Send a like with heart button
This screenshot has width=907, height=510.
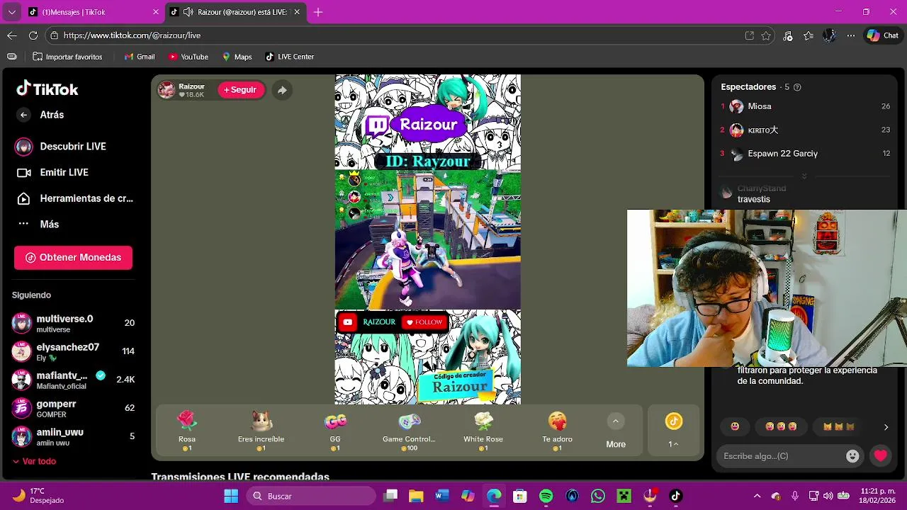pos(881,456)
